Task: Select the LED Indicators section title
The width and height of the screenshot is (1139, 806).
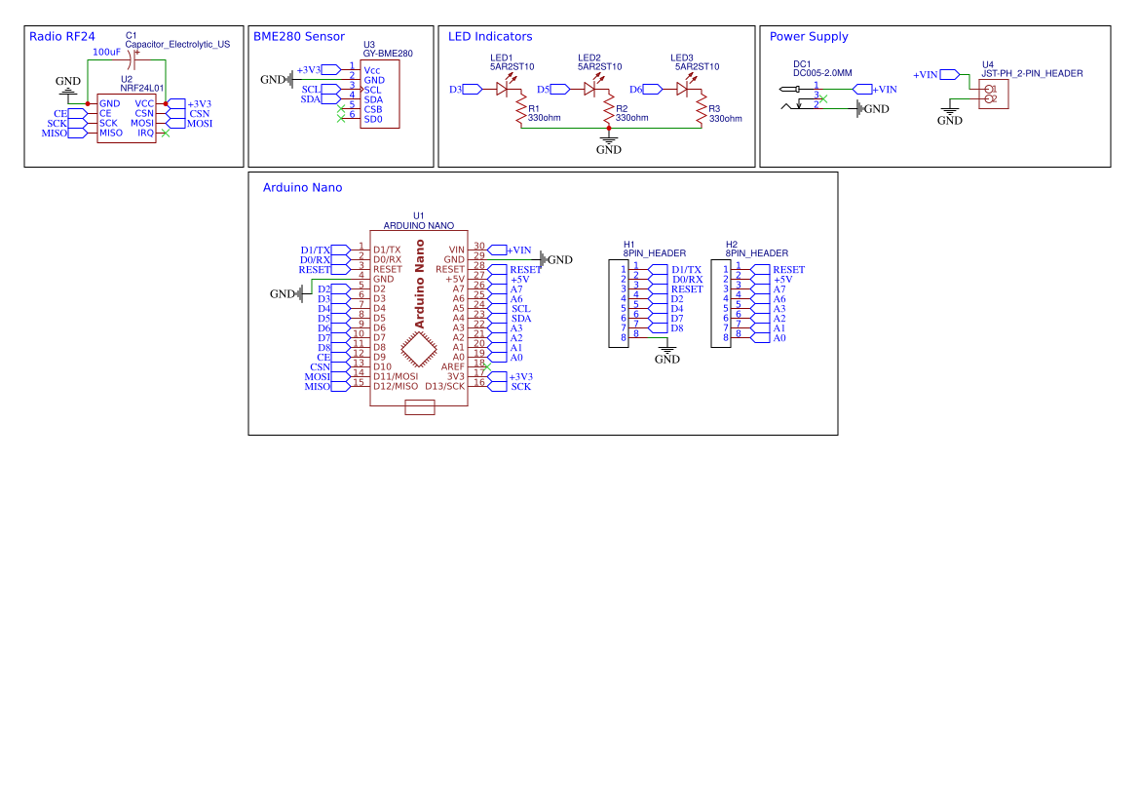Action: pos(489,36)
